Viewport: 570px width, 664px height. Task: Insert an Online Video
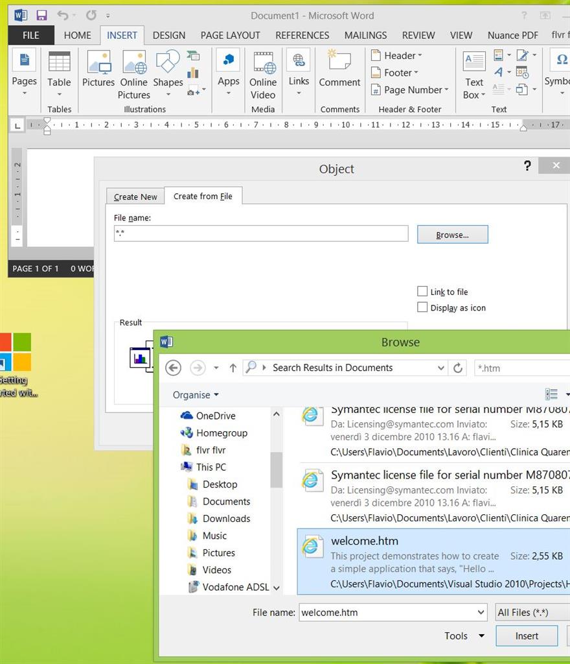point(263,75)
